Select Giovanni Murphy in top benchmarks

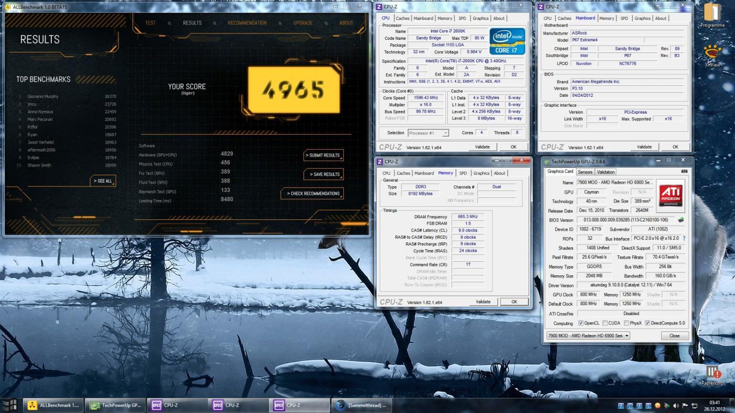pos(67,96)
